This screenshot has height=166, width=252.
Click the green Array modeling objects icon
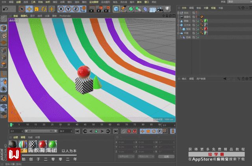138,9
